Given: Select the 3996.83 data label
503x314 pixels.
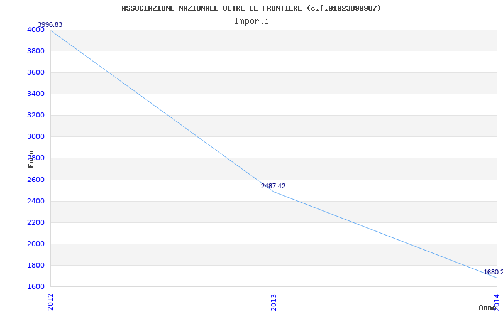Looking at the screenshot, I should 50,24.
